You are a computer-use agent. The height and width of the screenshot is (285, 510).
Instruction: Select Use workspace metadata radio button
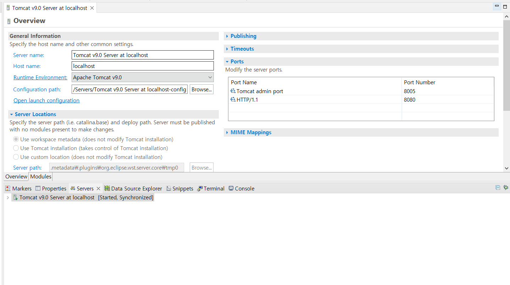click(x=16, y=139)
